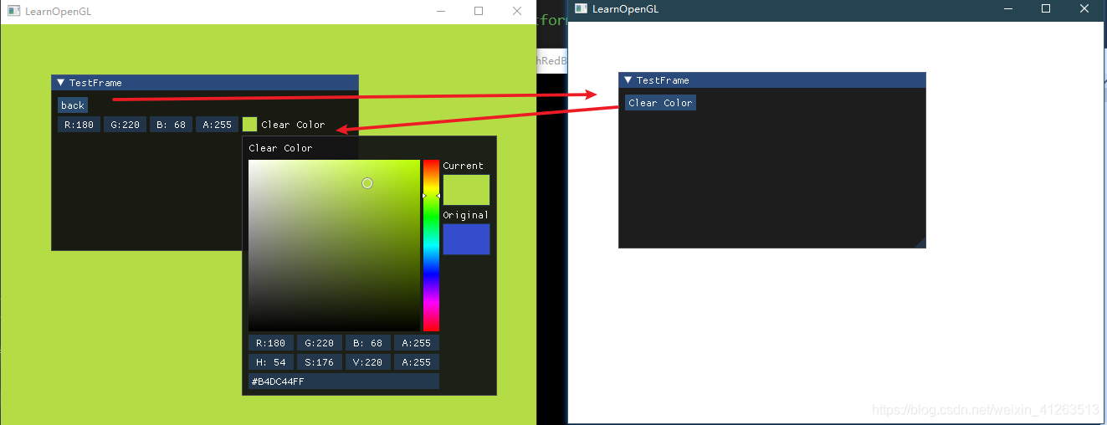Viewport: 1107px width, 425px height.
Task: Select the S:176 saturation field
Action: [320, 362]
